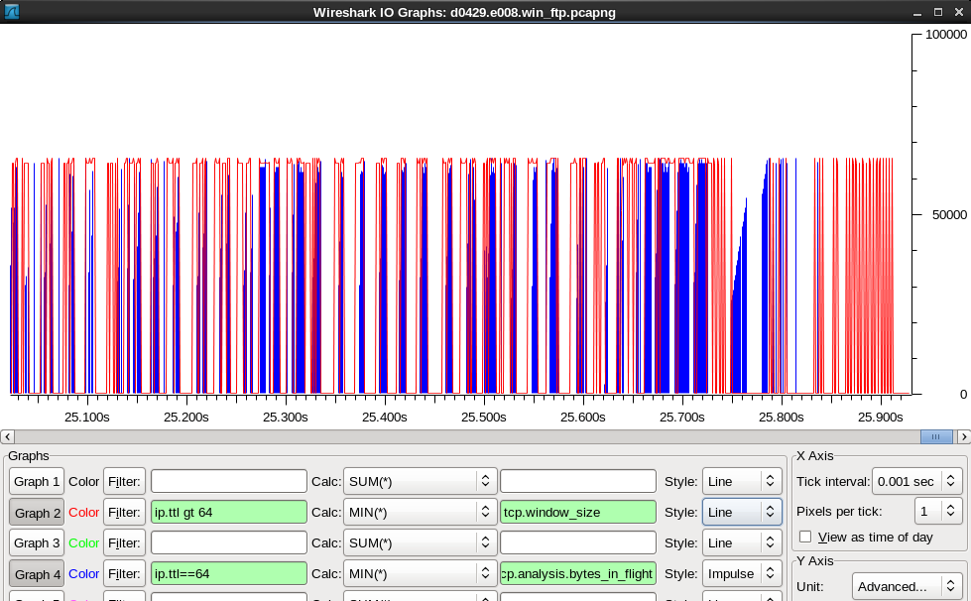Edit the ip.ttl gt 64 filter field
The image size is (971, 601).
coord(228,512)
